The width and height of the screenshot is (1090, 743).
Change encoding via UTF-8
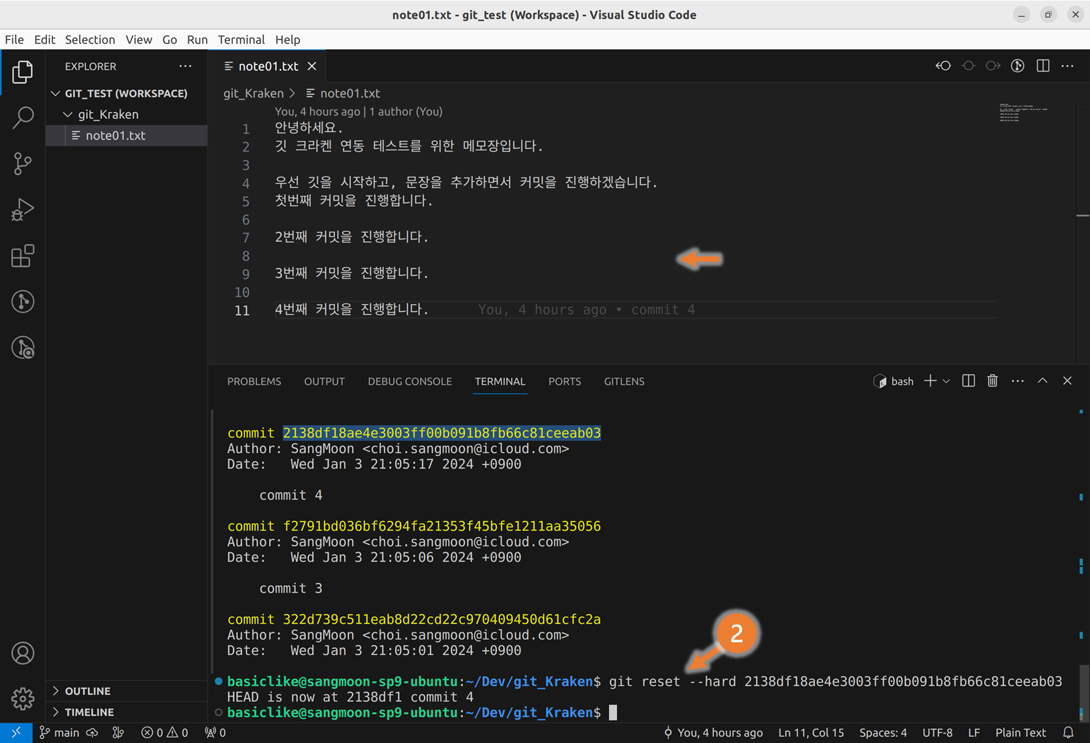coord(937,733)
